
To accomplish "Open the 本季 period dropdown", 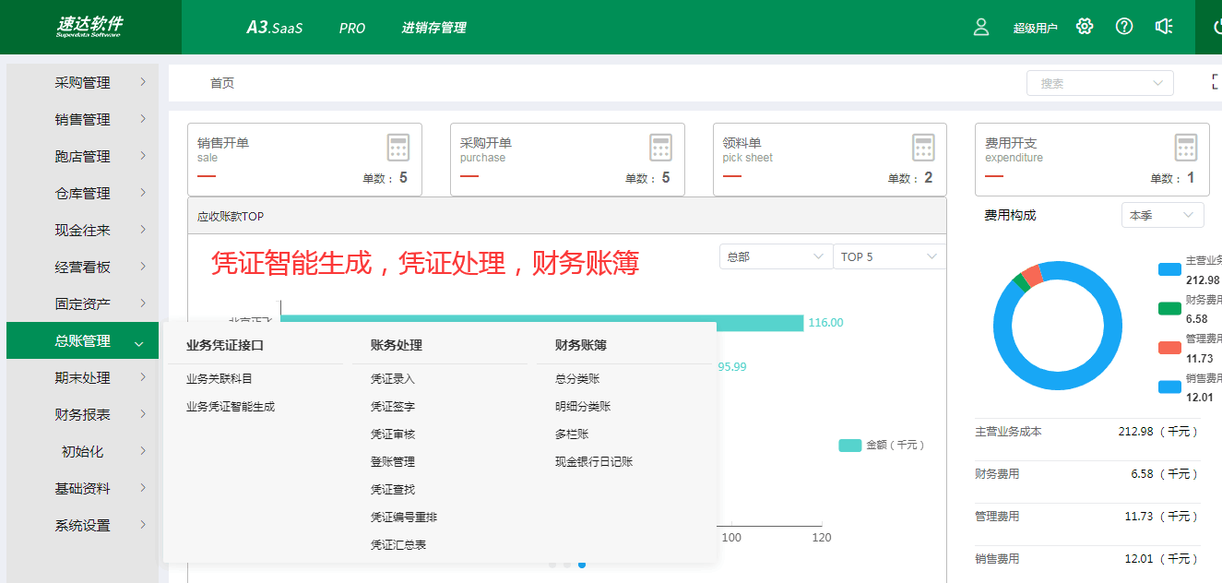I will [x=1162, y=215].
